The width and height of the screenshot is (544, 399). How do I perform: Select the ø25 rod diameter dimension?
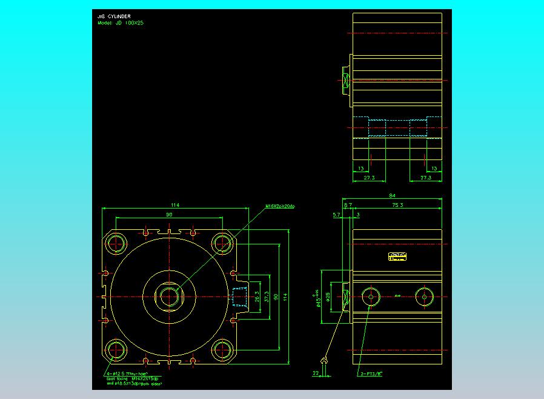328,297
